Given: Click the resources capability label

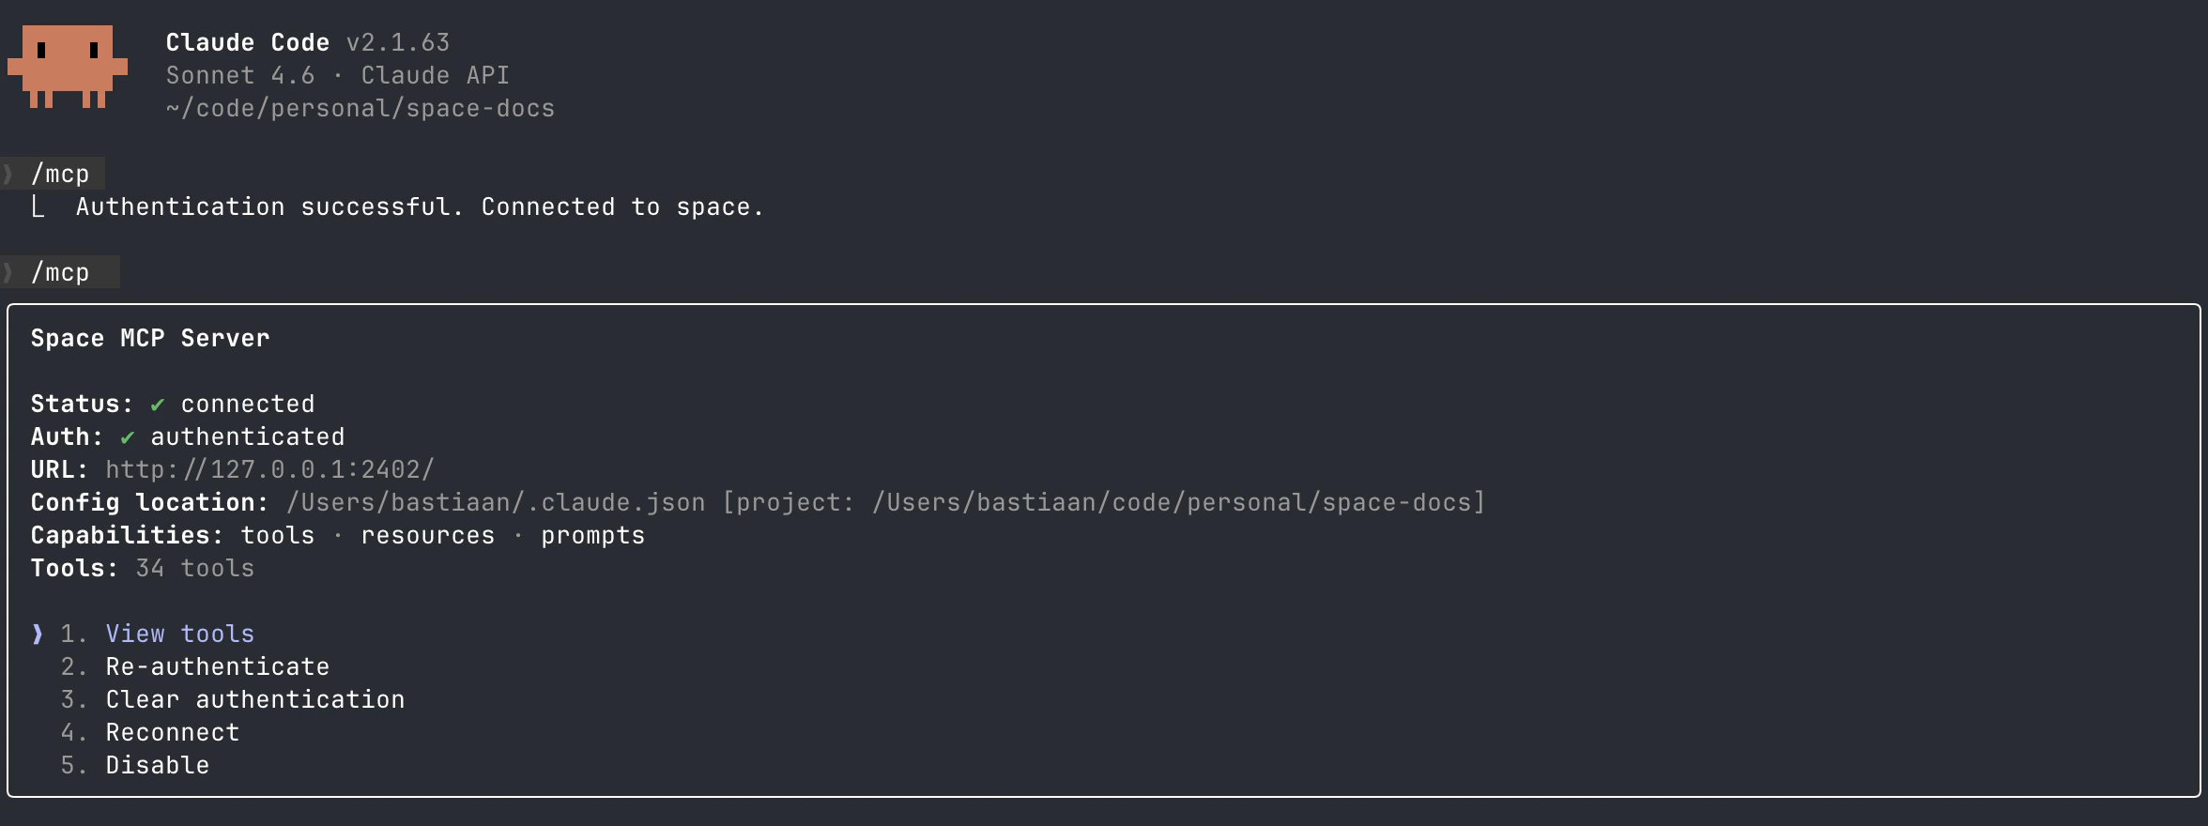Looking at the screenshot, I should click(x=426, y=535).
